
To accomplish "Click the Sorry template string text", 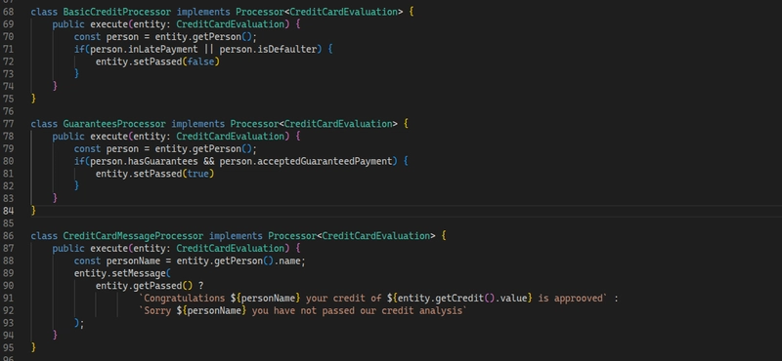I will pyautogui.click(x=303, y=310).
